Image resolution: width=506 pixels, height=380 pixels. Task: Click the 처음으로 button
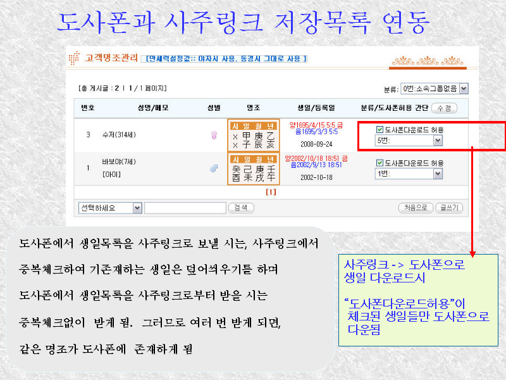pos(416,208)
